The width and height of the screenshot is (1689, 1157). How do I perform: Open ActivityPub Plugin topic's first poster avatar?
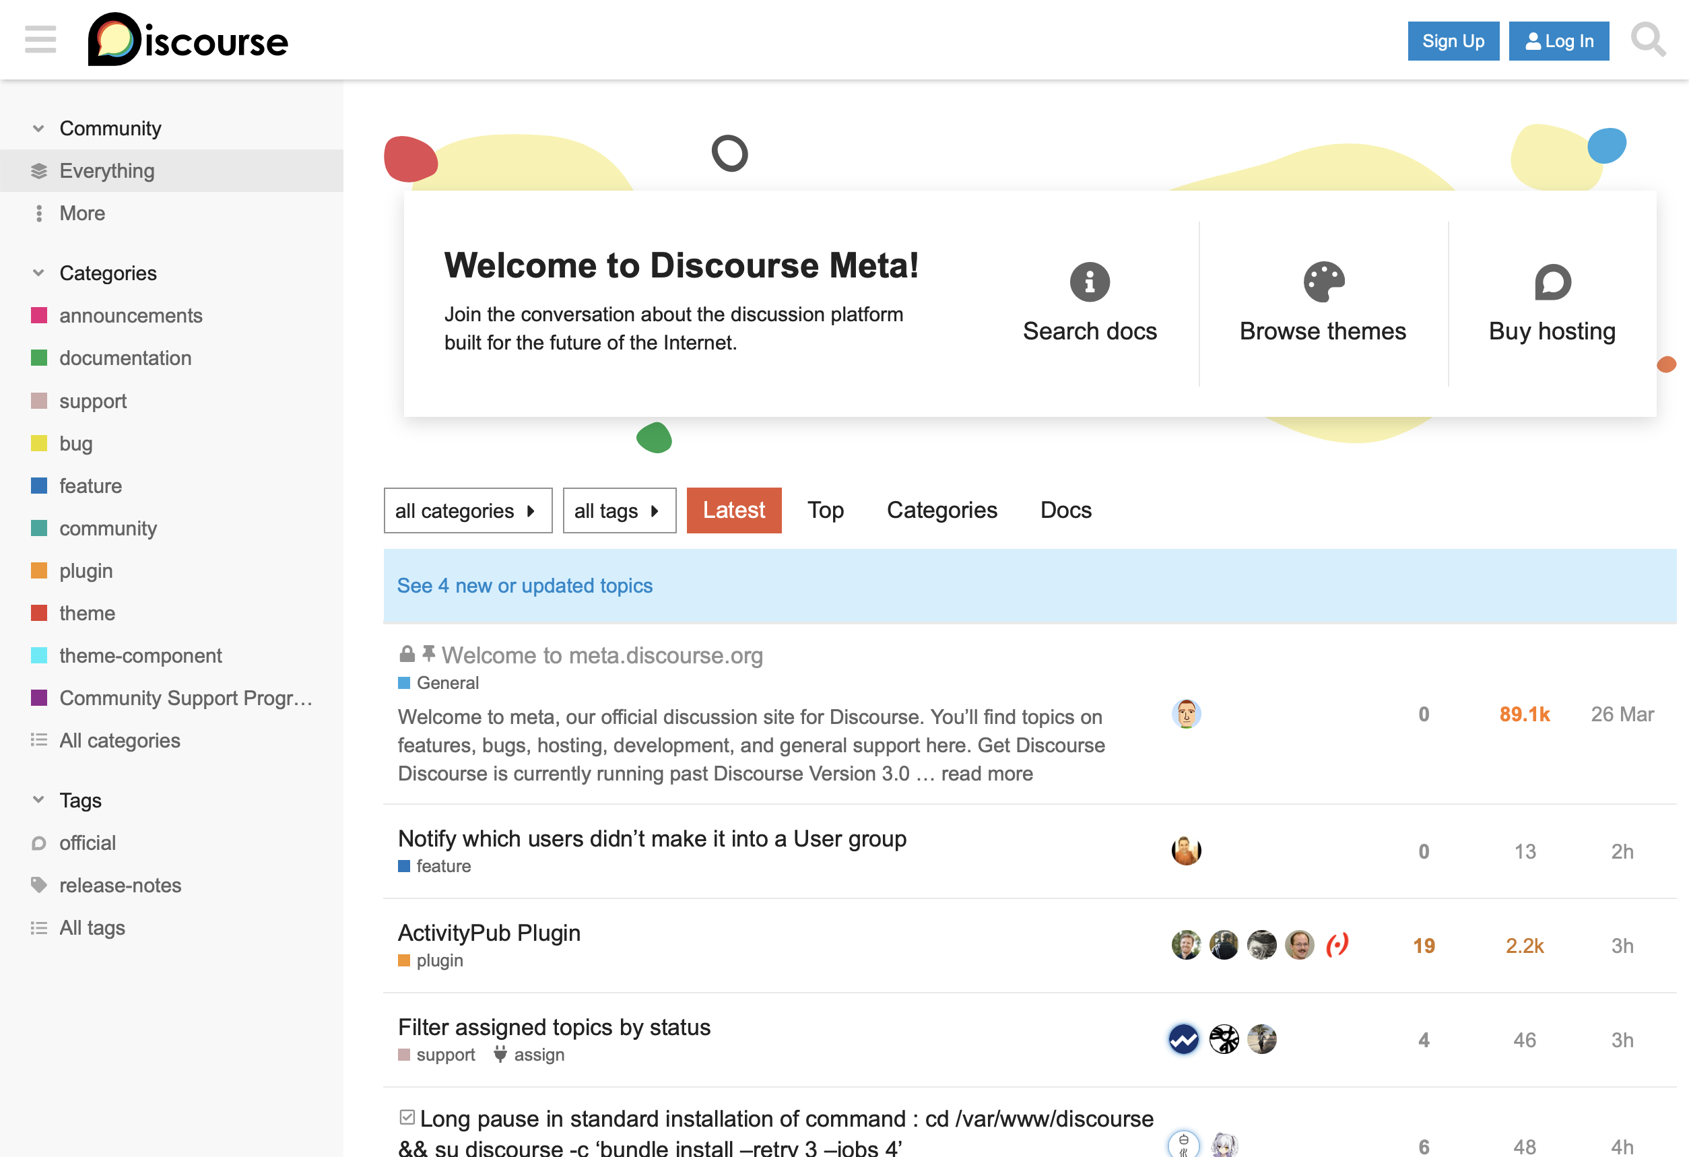coord(1185,945)
